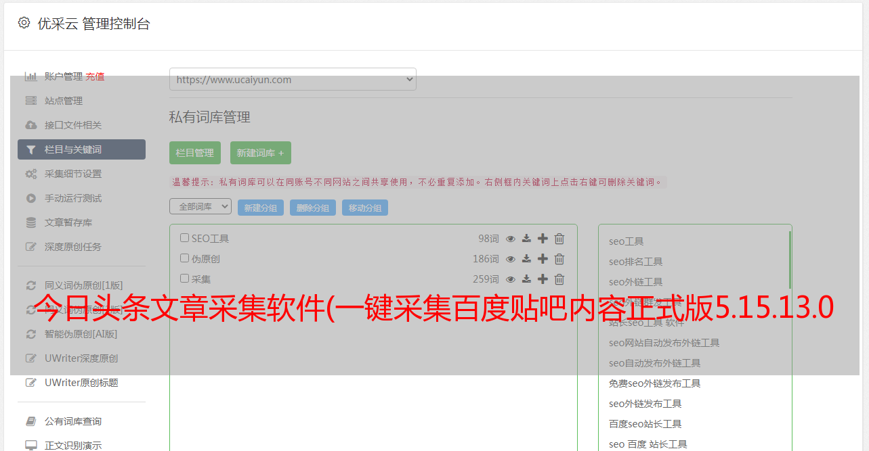Click the 259词 count on 采集 row
Viewport: 869px width, 451px height.
coord(486,279)
